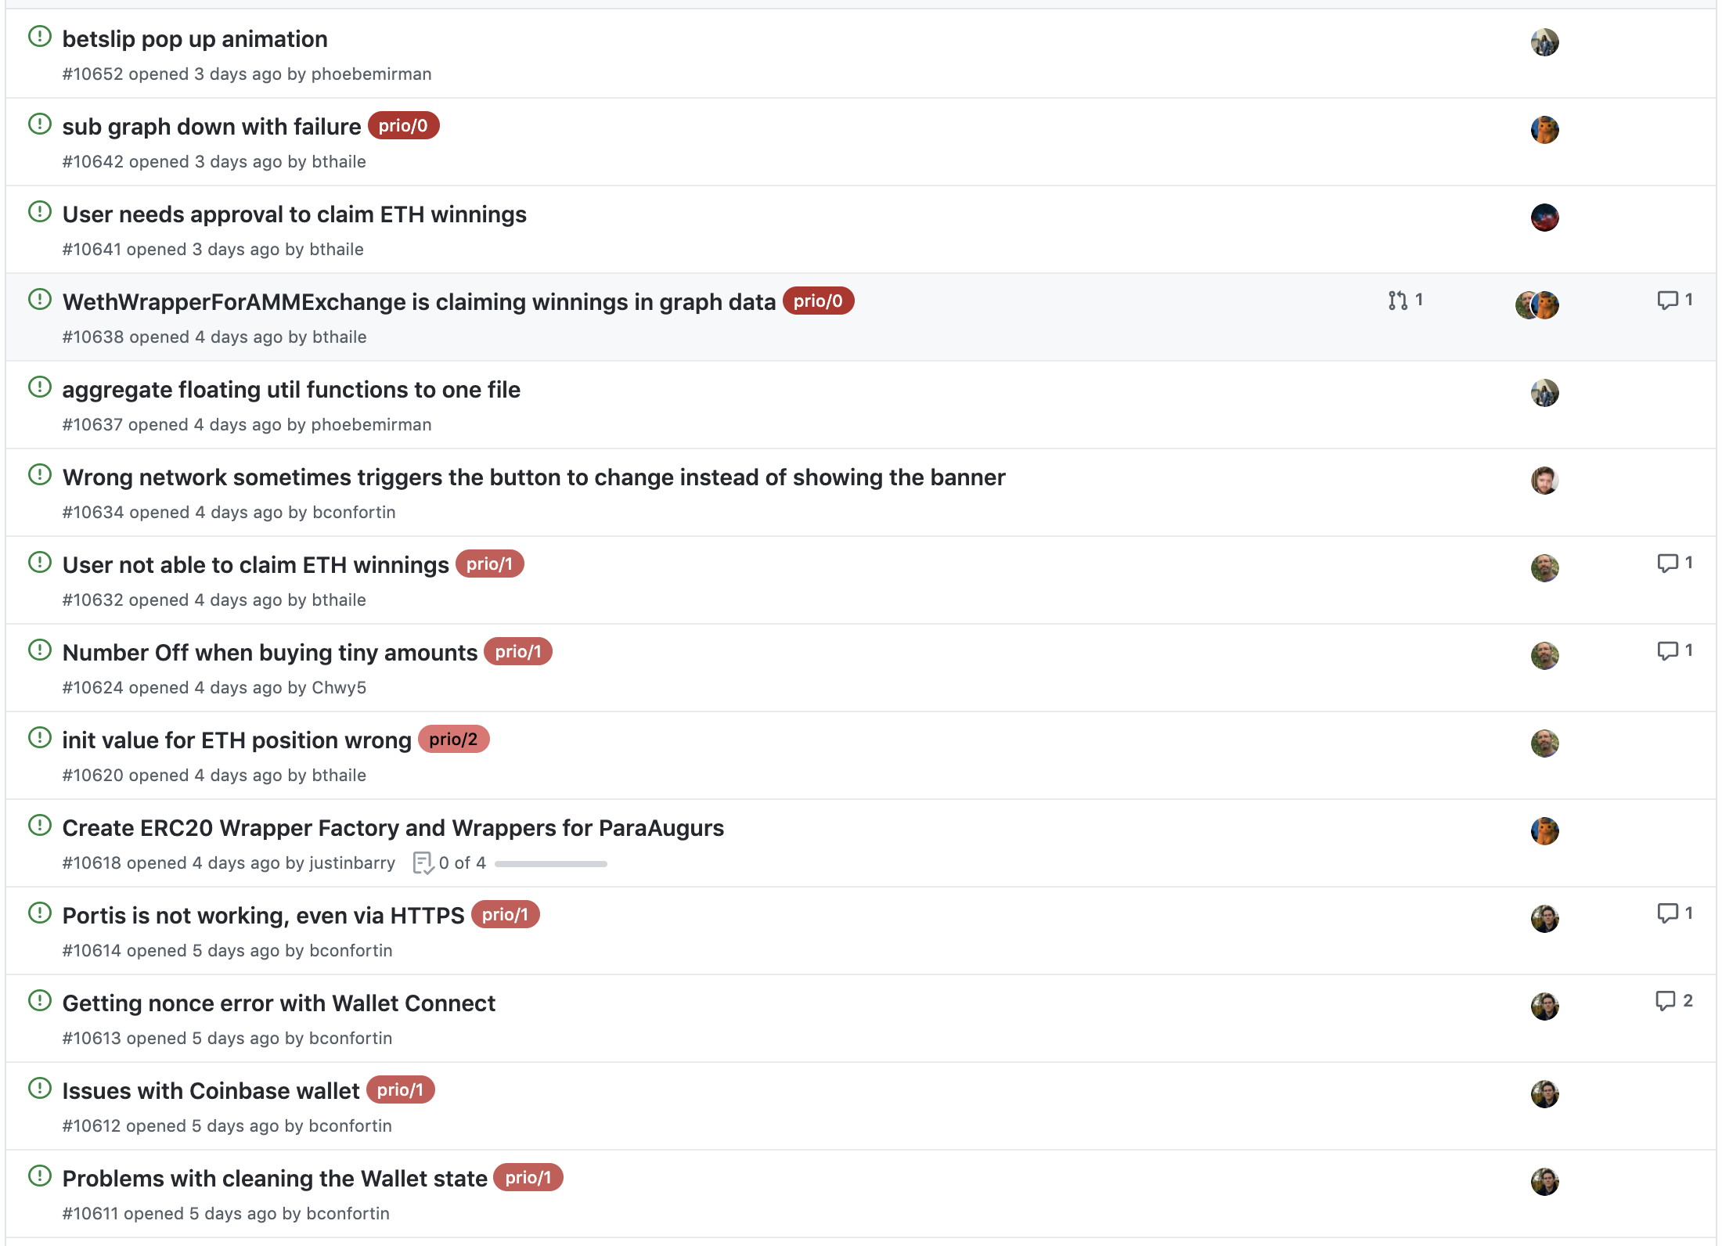
Task: Open Problems with cleaning the Wallet state issue
Action: pyautogui.click(x=275, y=1179)
